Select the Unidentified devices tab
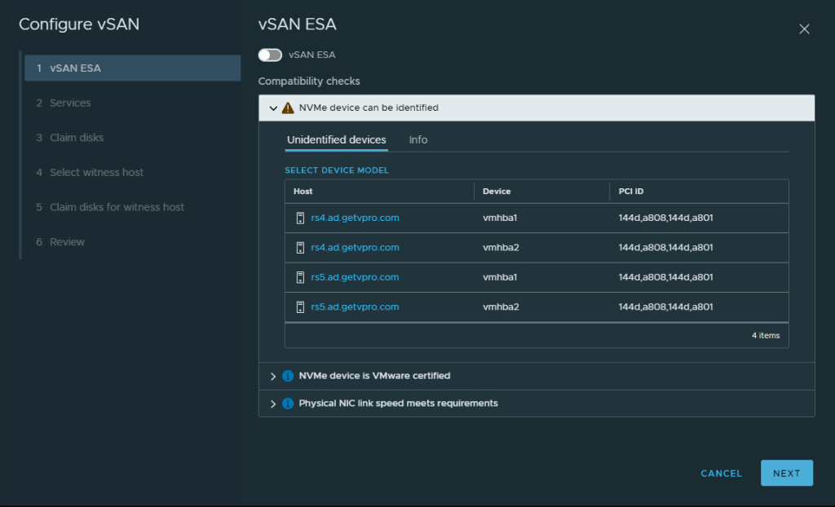 (336, 140)
